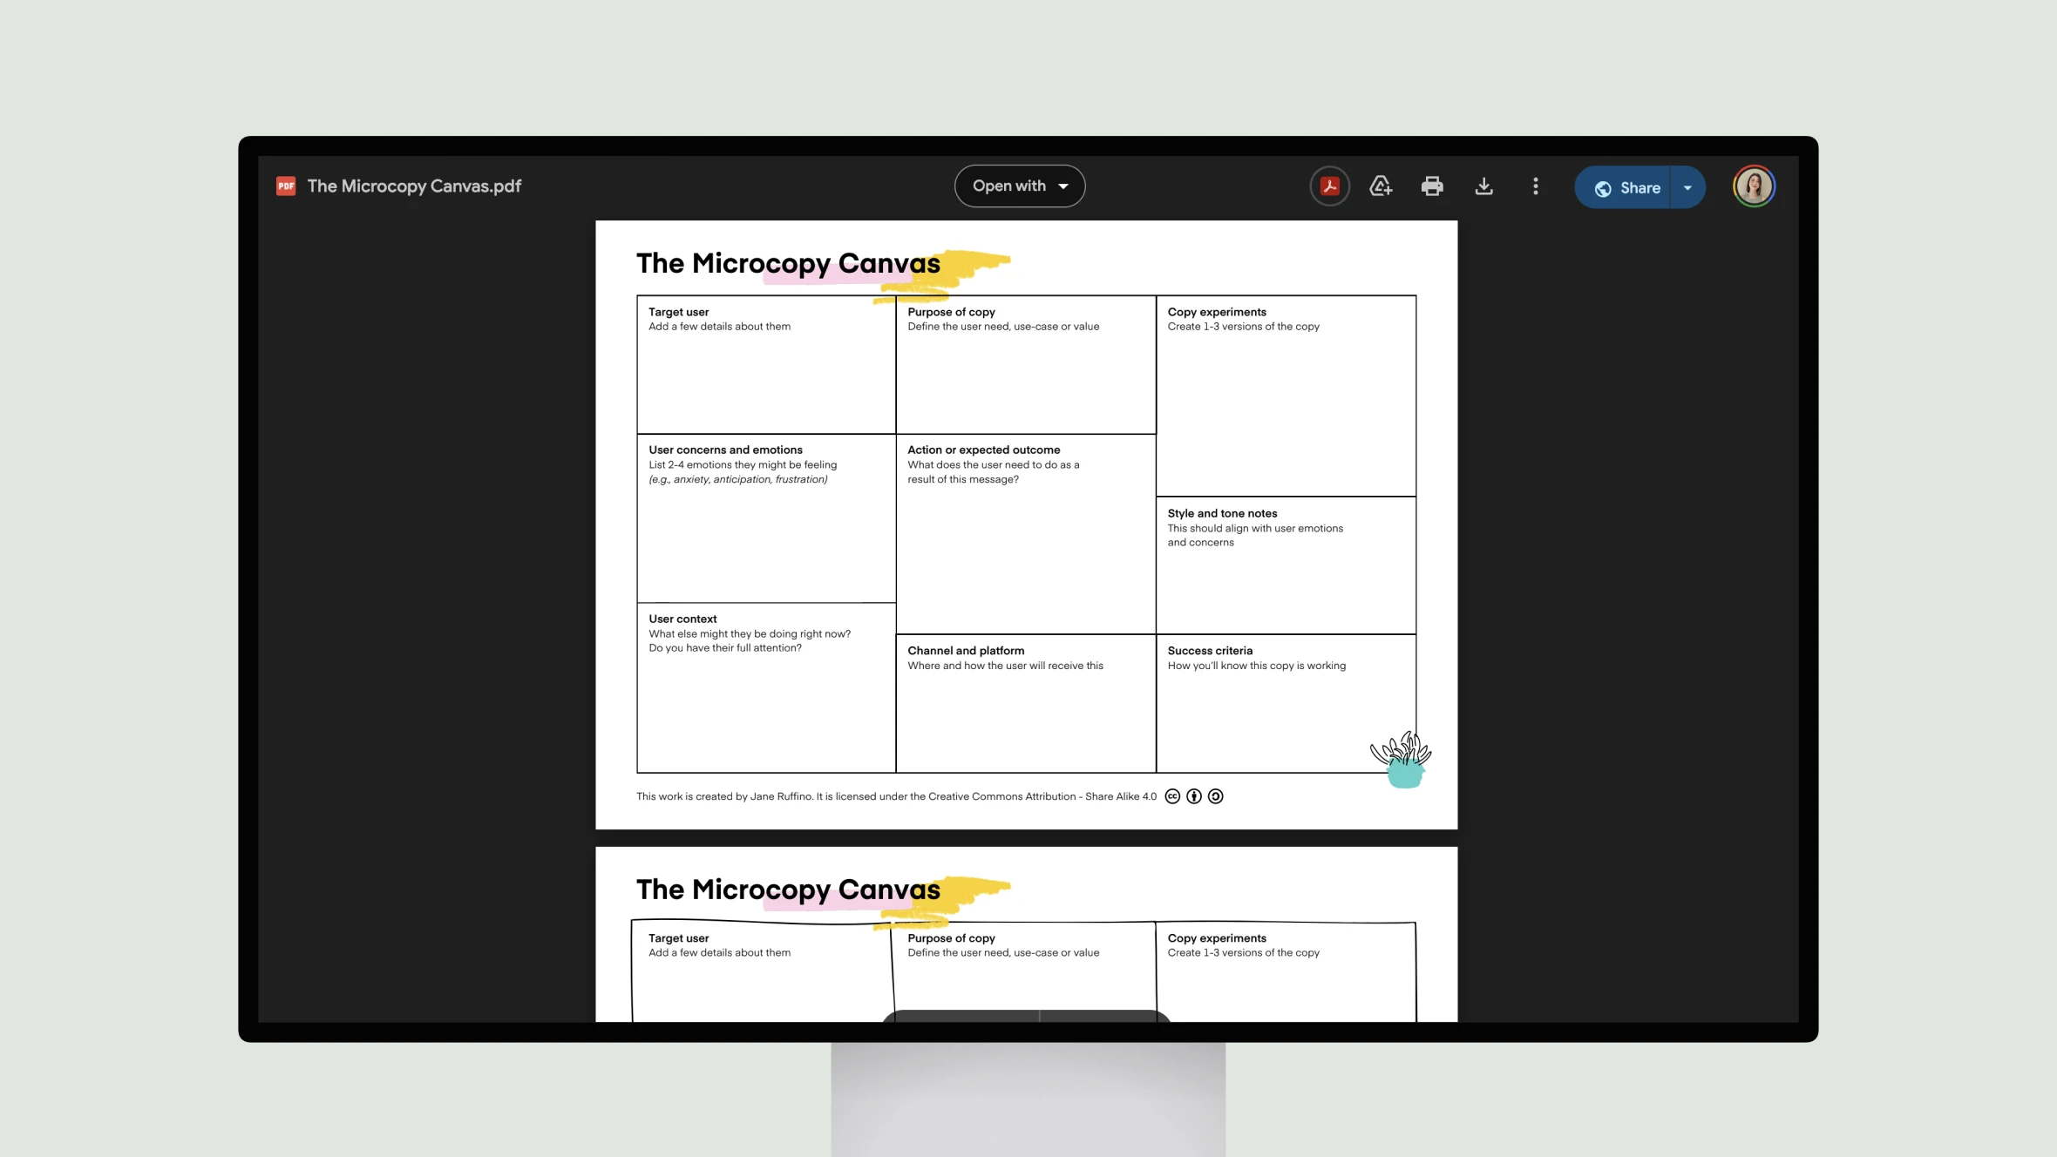Click the annotation/comment tool icon
This screenshot has width=2057, height=1157.
click(1381, 185)
